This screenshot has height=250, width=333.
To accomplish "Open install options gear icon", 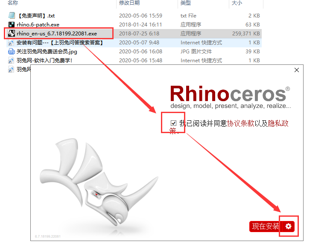I will coord(289,226).
